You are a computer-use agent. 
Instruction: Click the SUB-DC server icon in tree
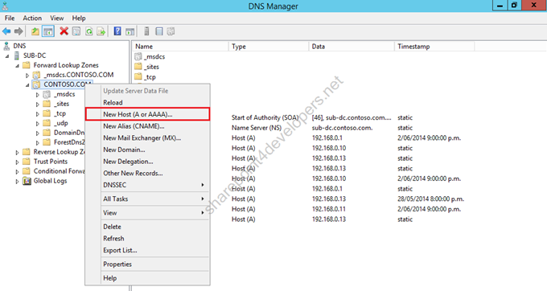(17, 55)
